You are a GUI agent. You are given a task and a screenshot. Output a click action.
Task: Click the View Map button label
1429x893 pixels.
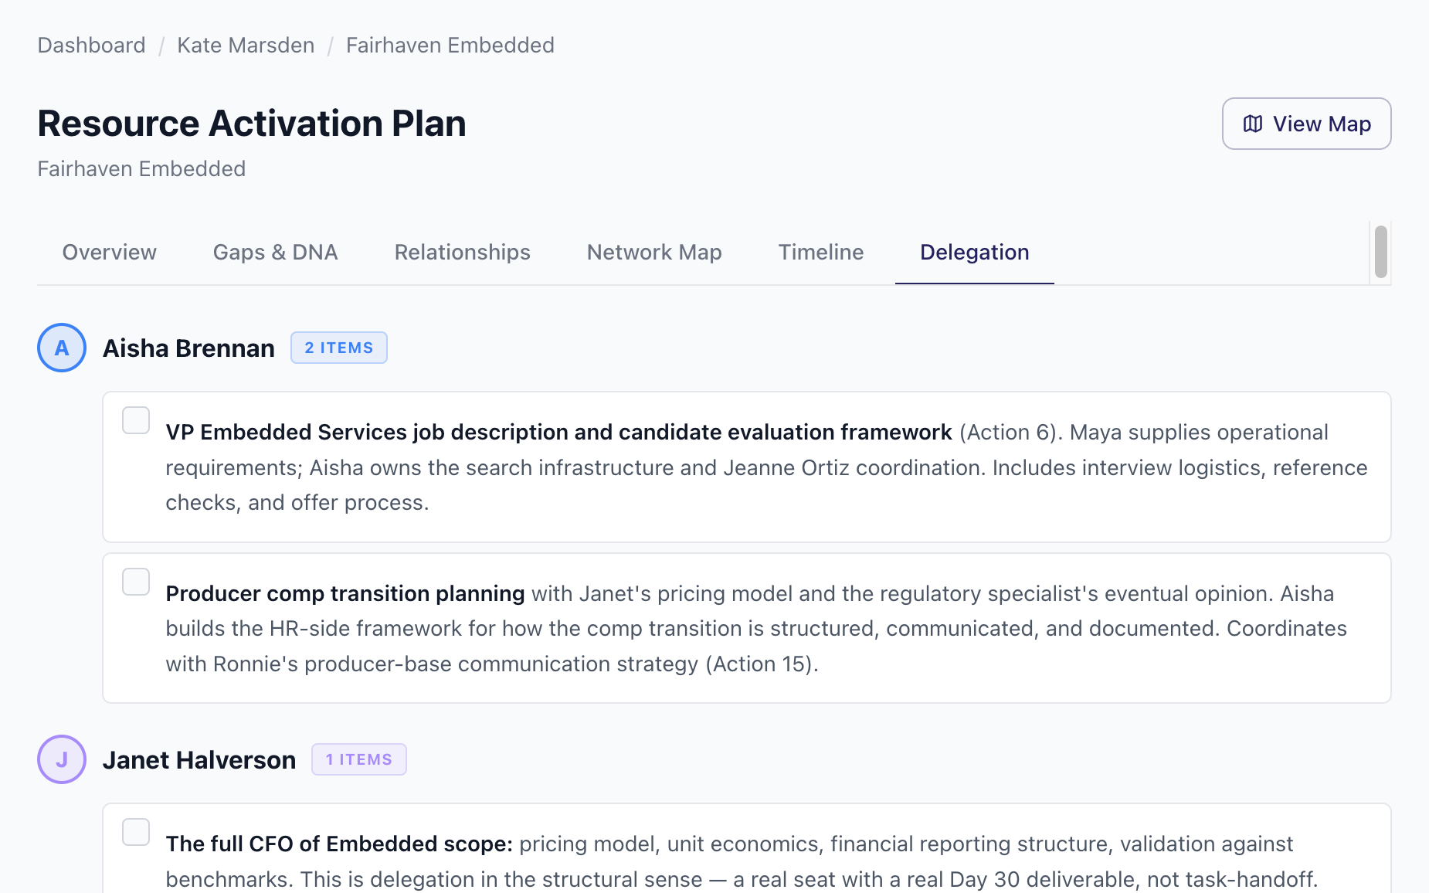click(1322, 124)
